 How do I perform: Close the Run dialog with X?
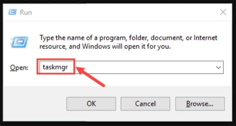point(223,12)
